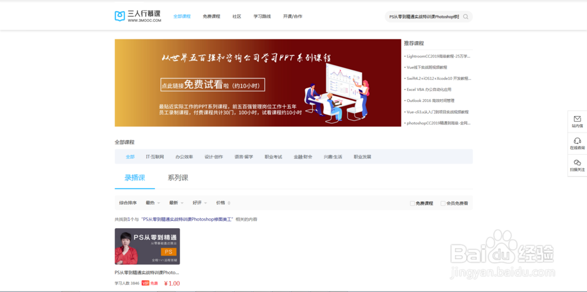
Task: Select the 金融·财会 category
Action: click(303, 157)
